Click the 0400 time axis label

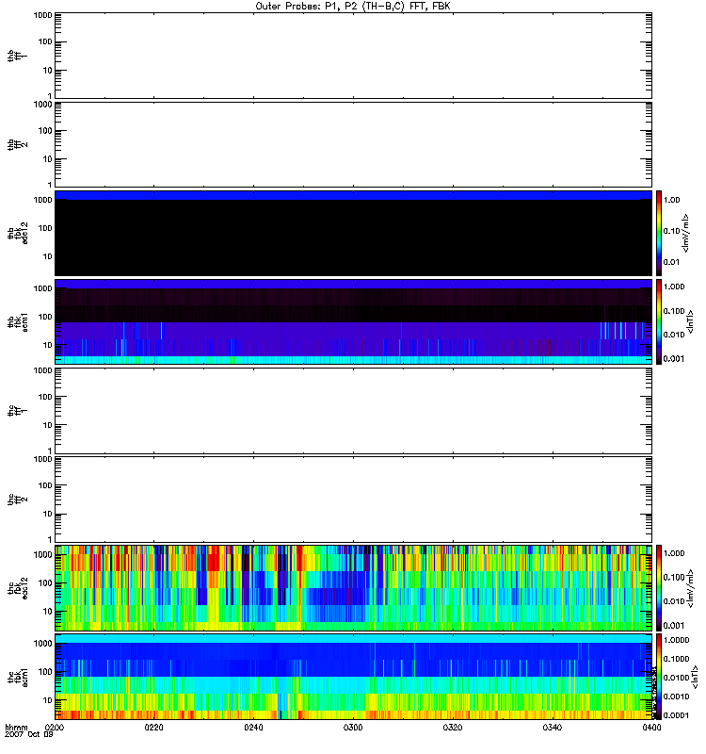pyautogui.click(x=650, y=729)
